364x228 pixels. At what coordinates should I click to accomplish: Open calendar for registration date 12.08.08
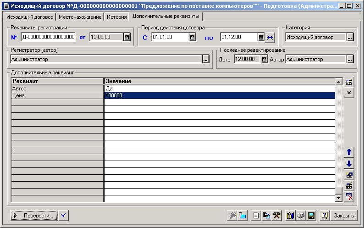(127, 37)
